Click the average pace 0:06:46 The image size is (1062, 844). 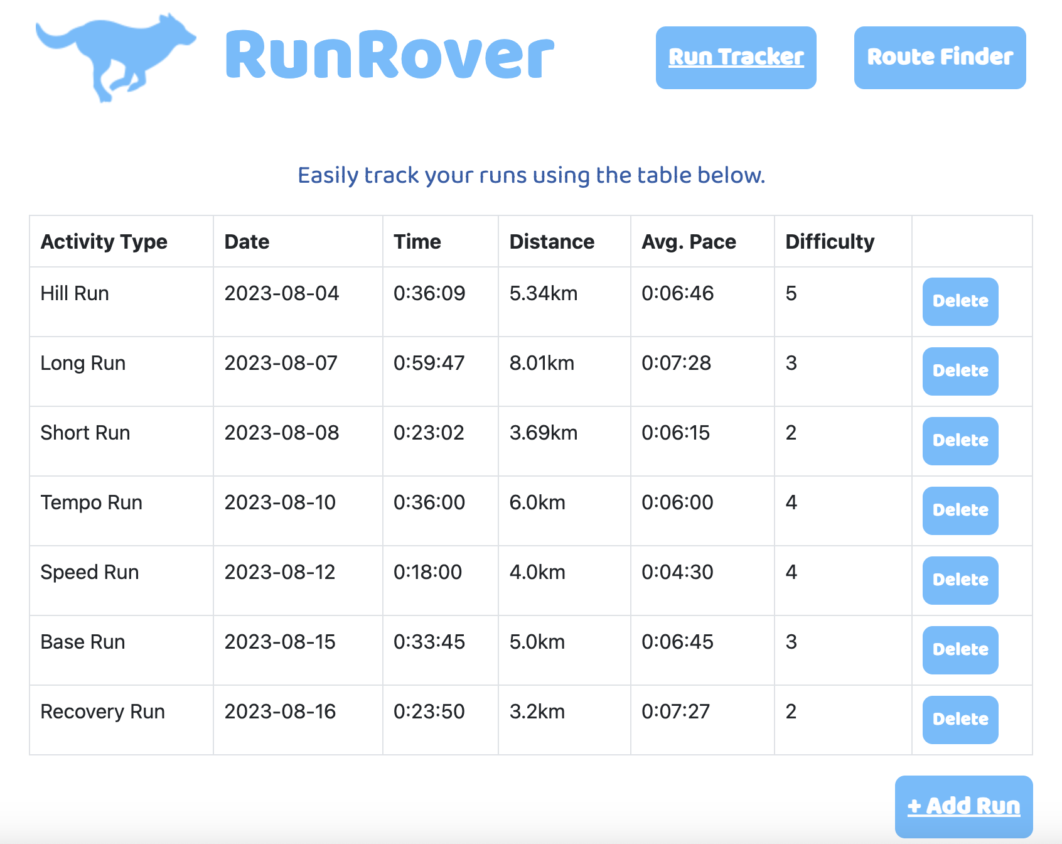coord(677,293)
